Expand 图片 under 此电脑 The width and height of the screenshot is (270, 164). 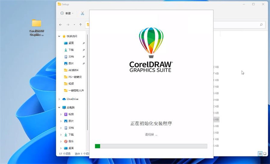point(61,121)
